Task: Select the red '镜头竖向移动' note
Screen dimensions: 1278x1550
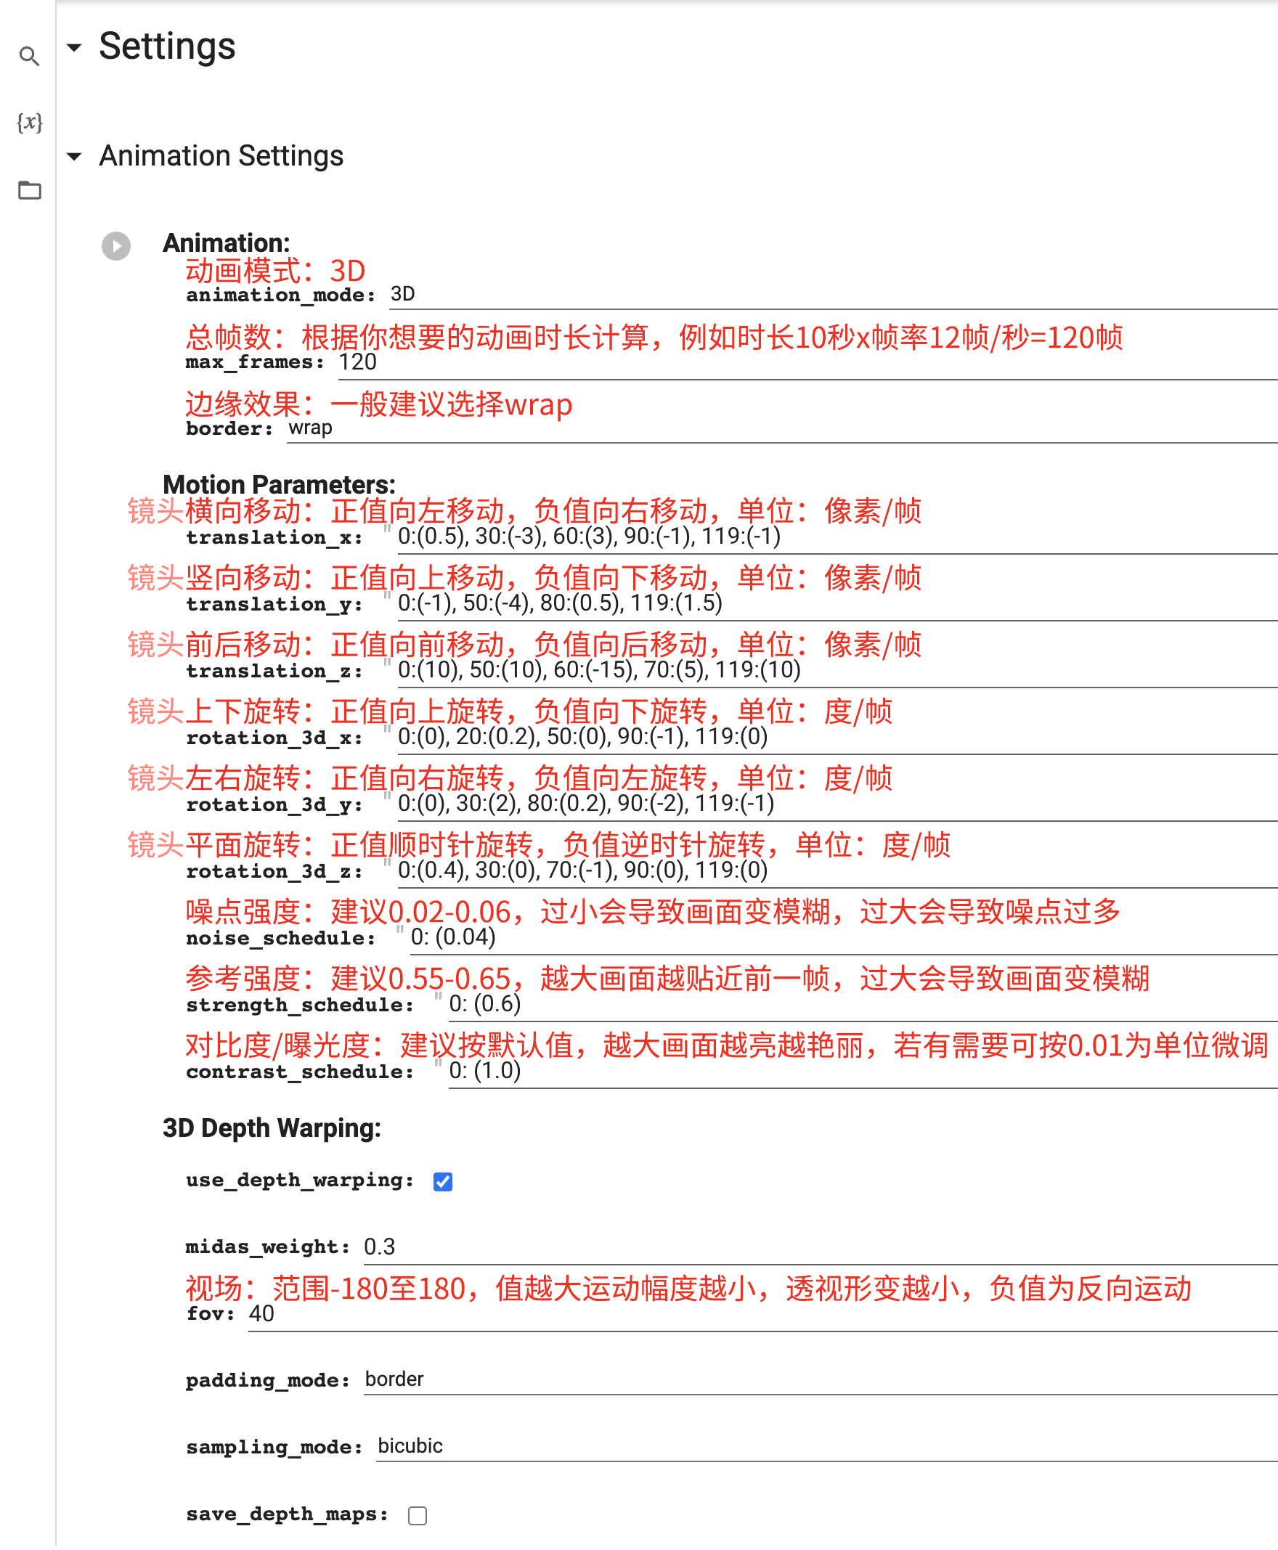Action: (524, 579)
